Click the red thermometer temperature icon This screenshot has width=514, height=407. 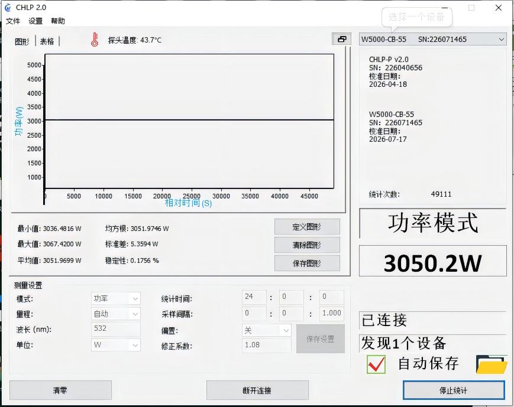(95, 40)
